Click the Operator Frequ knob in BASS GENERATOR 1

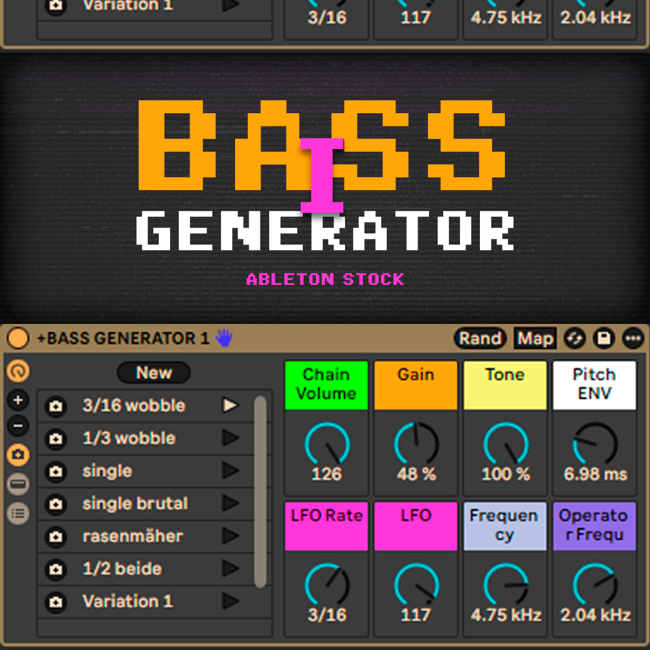click(595, 585)
